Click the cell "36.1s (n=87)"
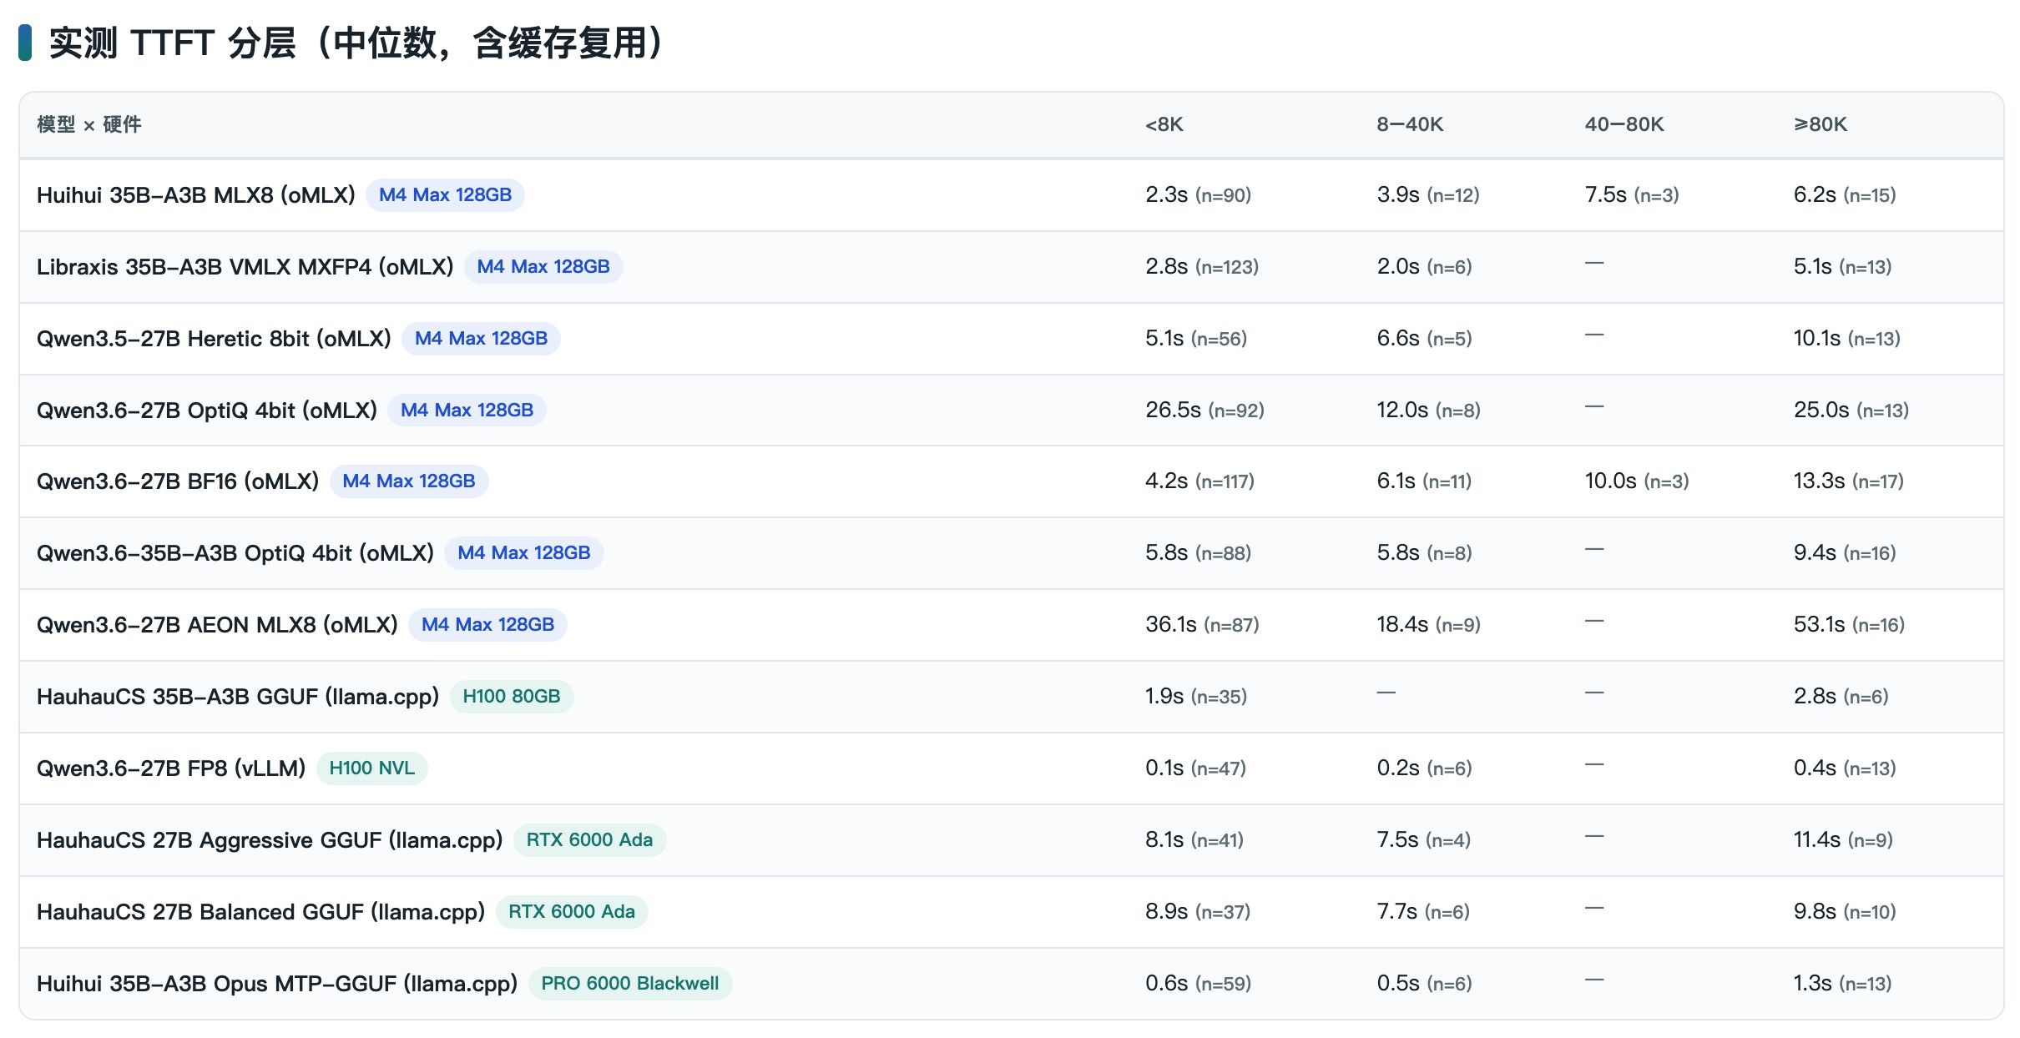The width and height of the screenshot is (2020, 1038). point(1202,625)
